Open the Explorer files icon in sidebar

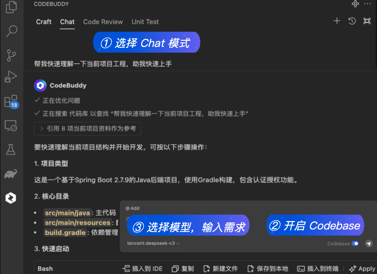11,7
